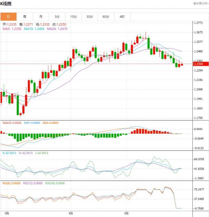The image size is (209, 217).
Task: Click the RSI(6) indicator label
Action: click(x=12, y=183)
